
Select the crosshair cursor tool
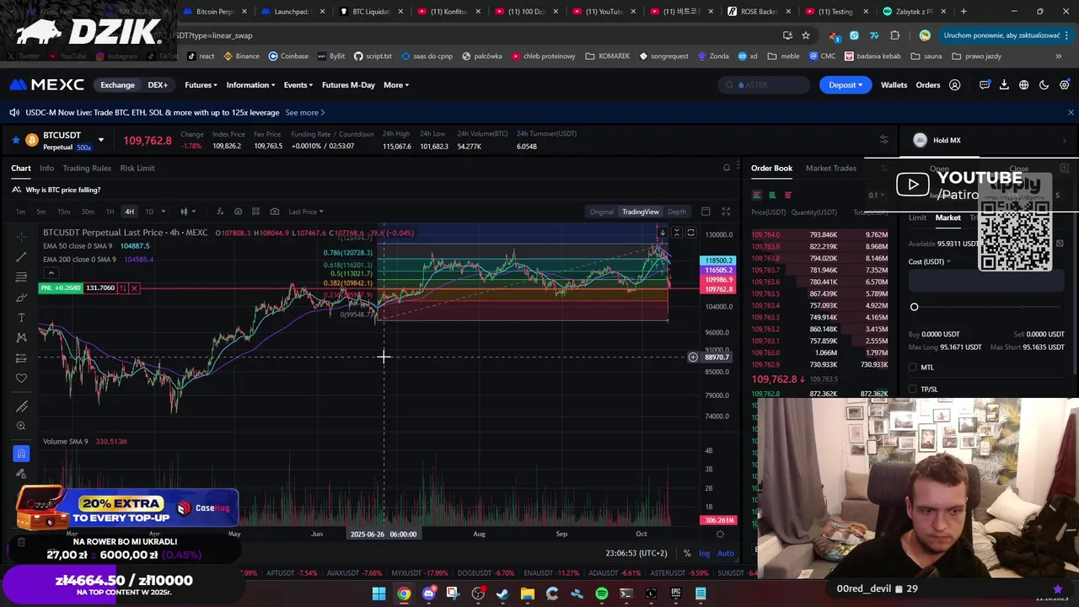(x=21, y=236)
